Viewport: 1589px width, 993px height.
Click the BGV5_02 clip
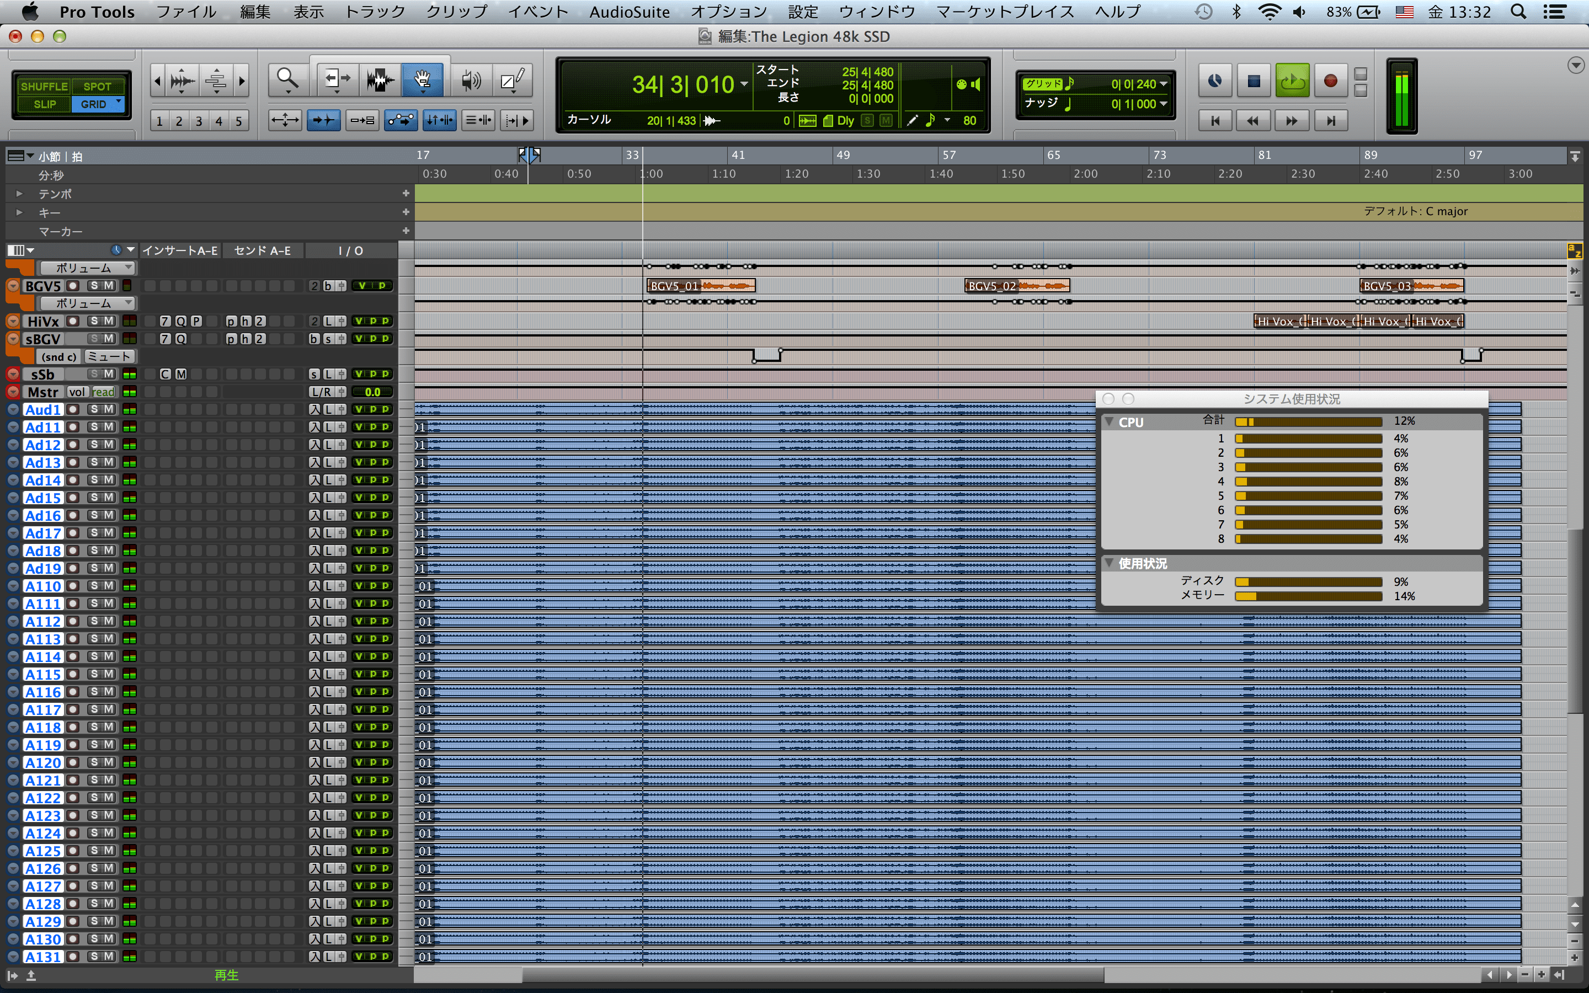coord(1017,286)
